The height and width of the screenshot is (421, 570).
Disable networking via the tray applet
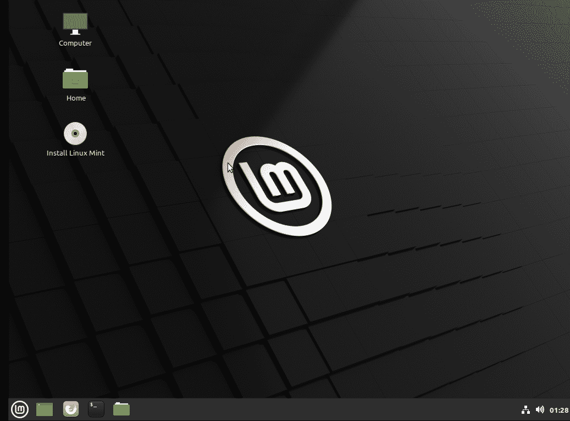[526, 409]
